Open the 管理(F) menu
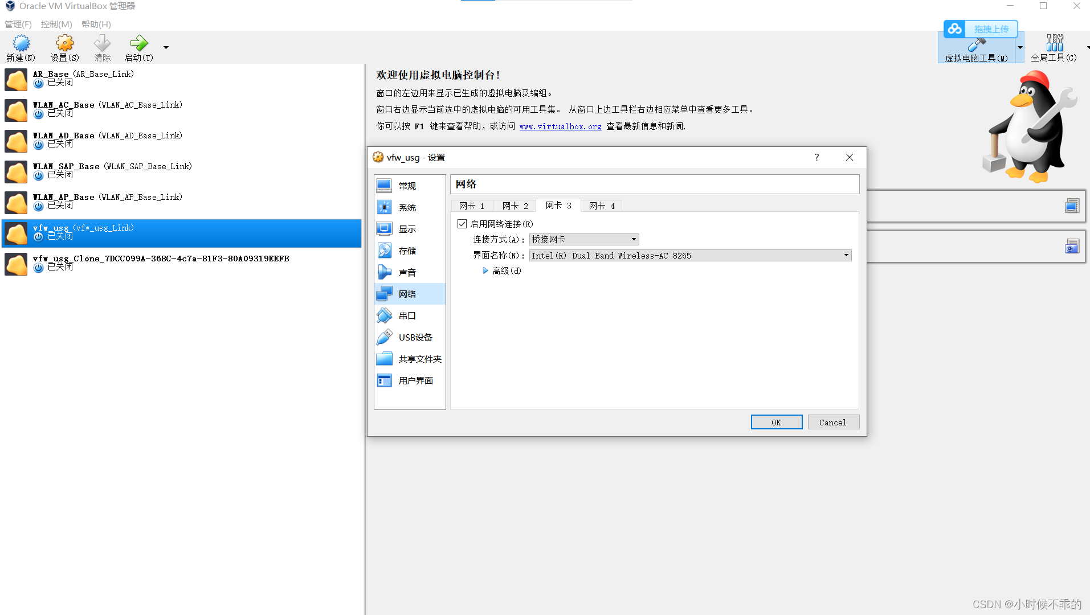This screenshot has width=1090, height=615. click(18, 24)
